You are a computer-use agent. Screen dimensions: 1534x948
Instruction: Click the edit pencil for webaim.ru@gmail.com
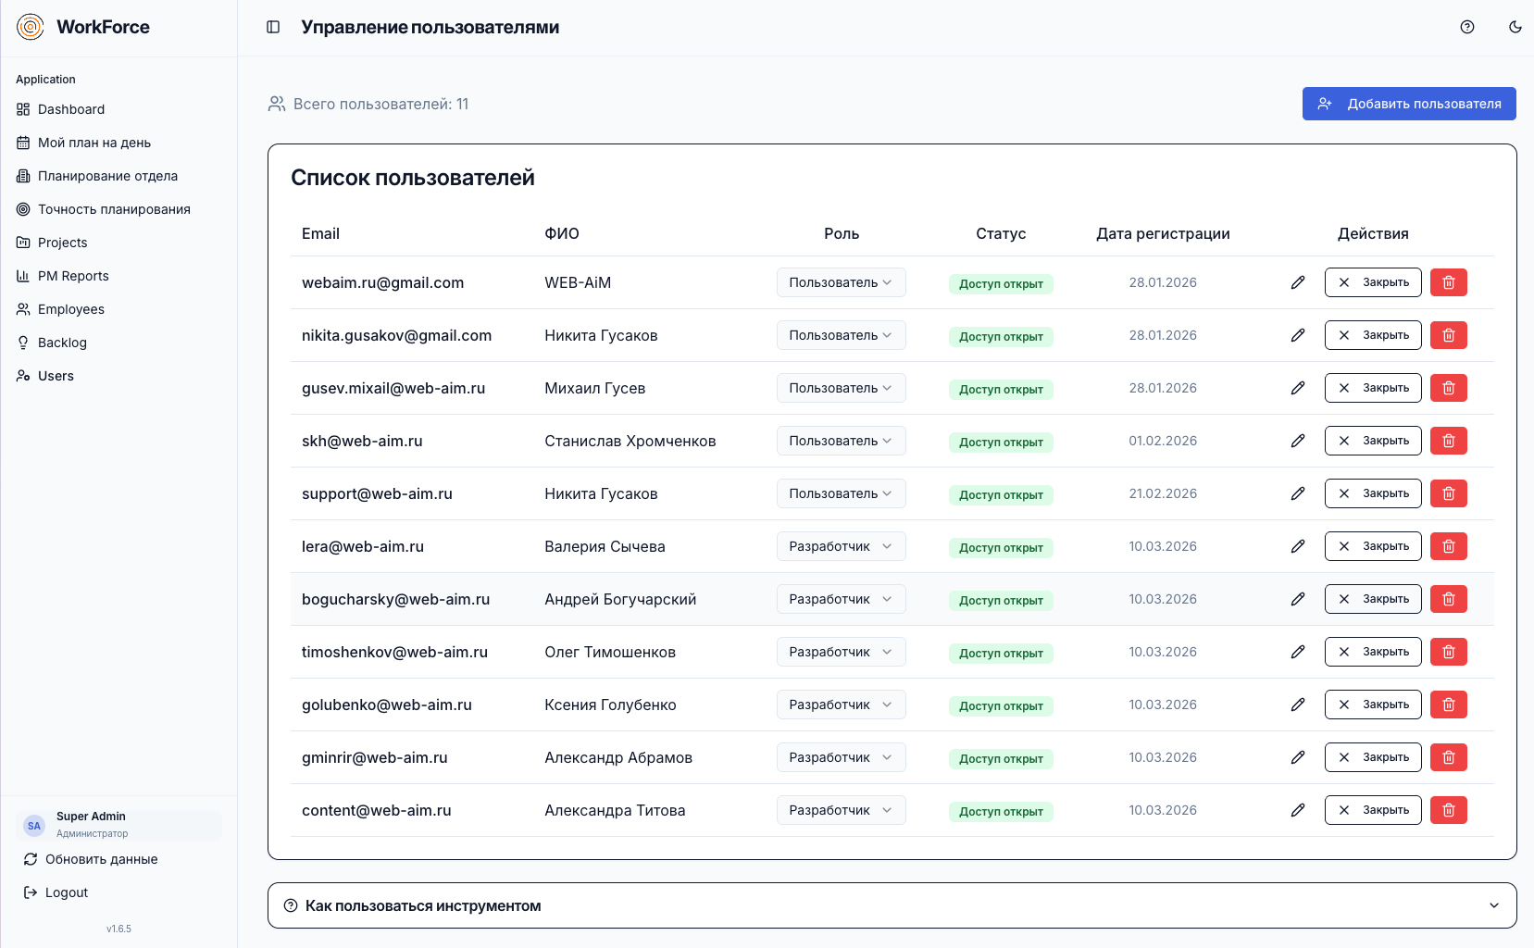1298,282
